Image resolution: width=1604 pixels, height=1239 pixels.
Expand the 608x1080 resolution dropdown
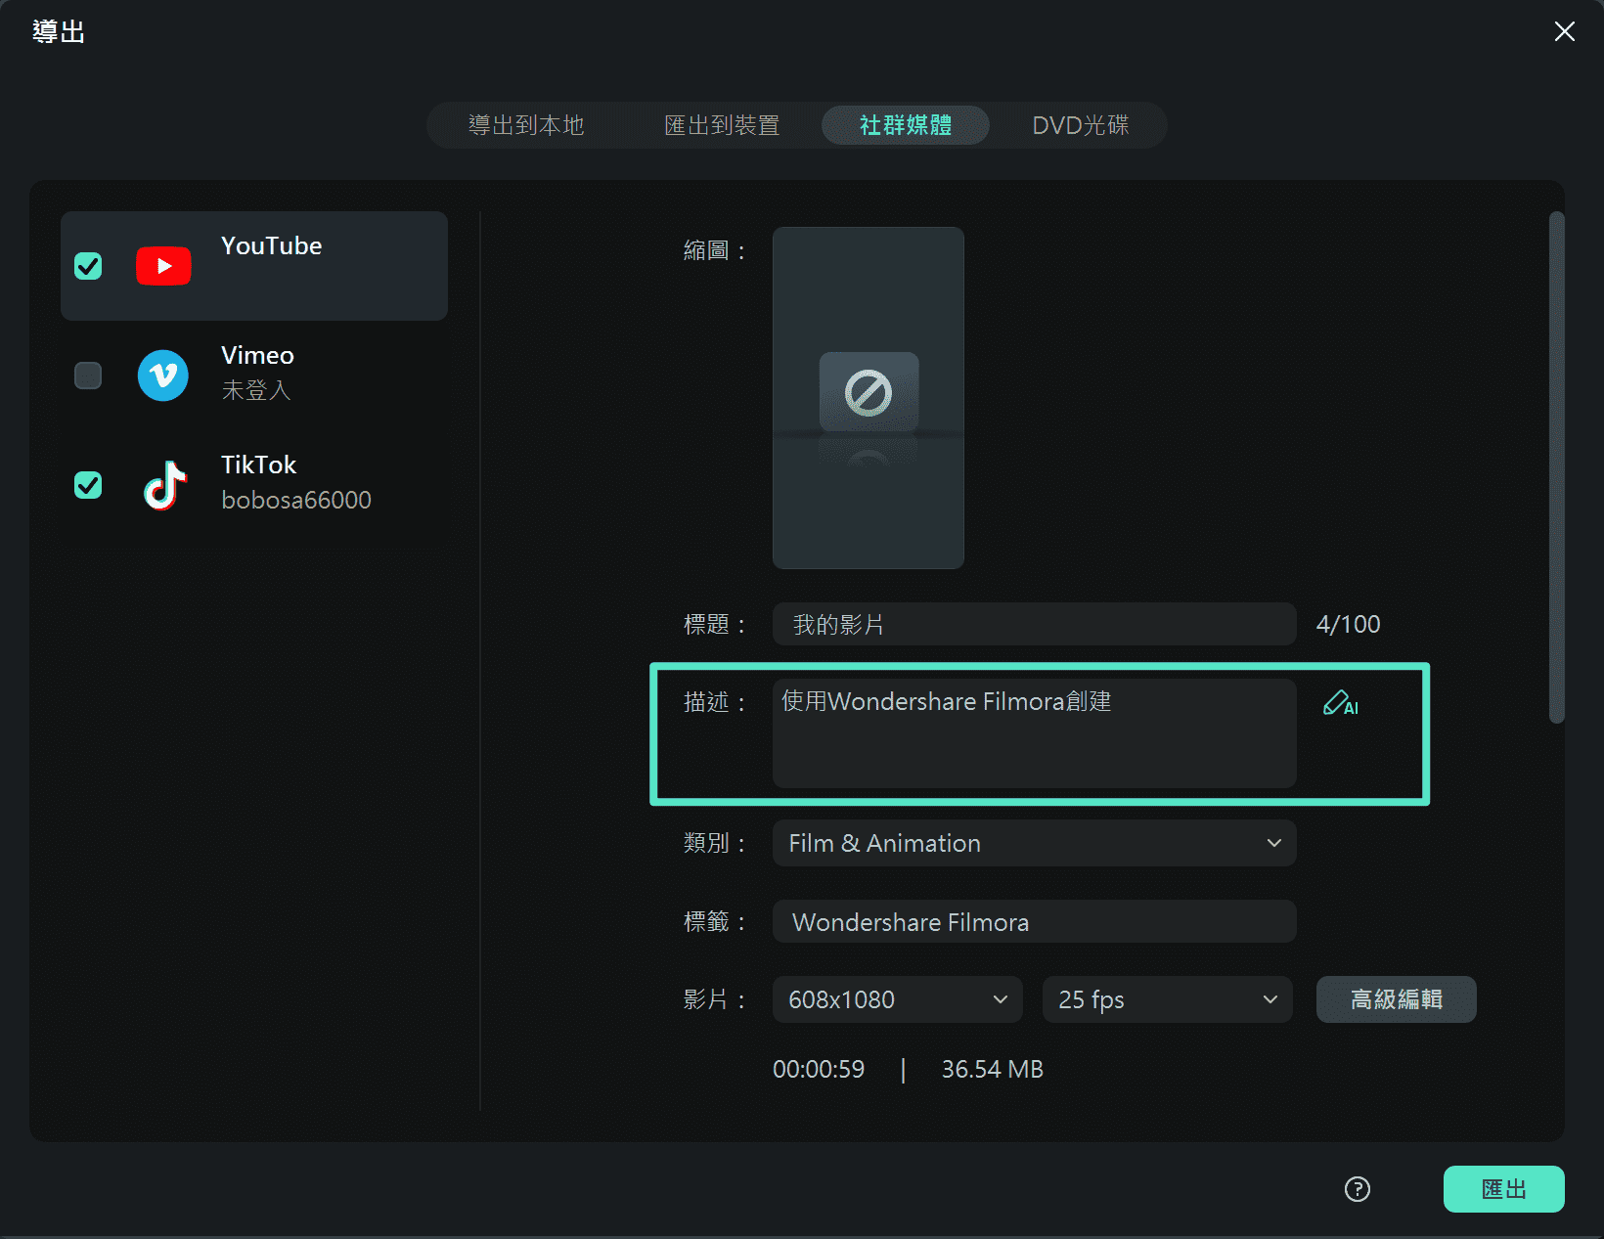click(x=898, y=999)
